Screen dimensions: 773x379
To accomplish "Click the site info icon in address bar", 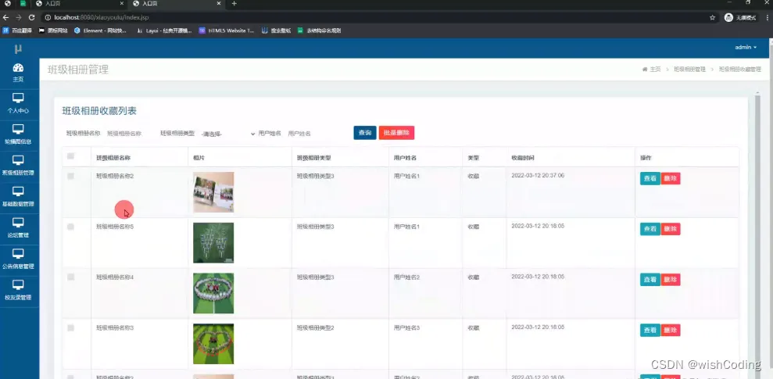I will pyautogui.click(x=48, y=17).
